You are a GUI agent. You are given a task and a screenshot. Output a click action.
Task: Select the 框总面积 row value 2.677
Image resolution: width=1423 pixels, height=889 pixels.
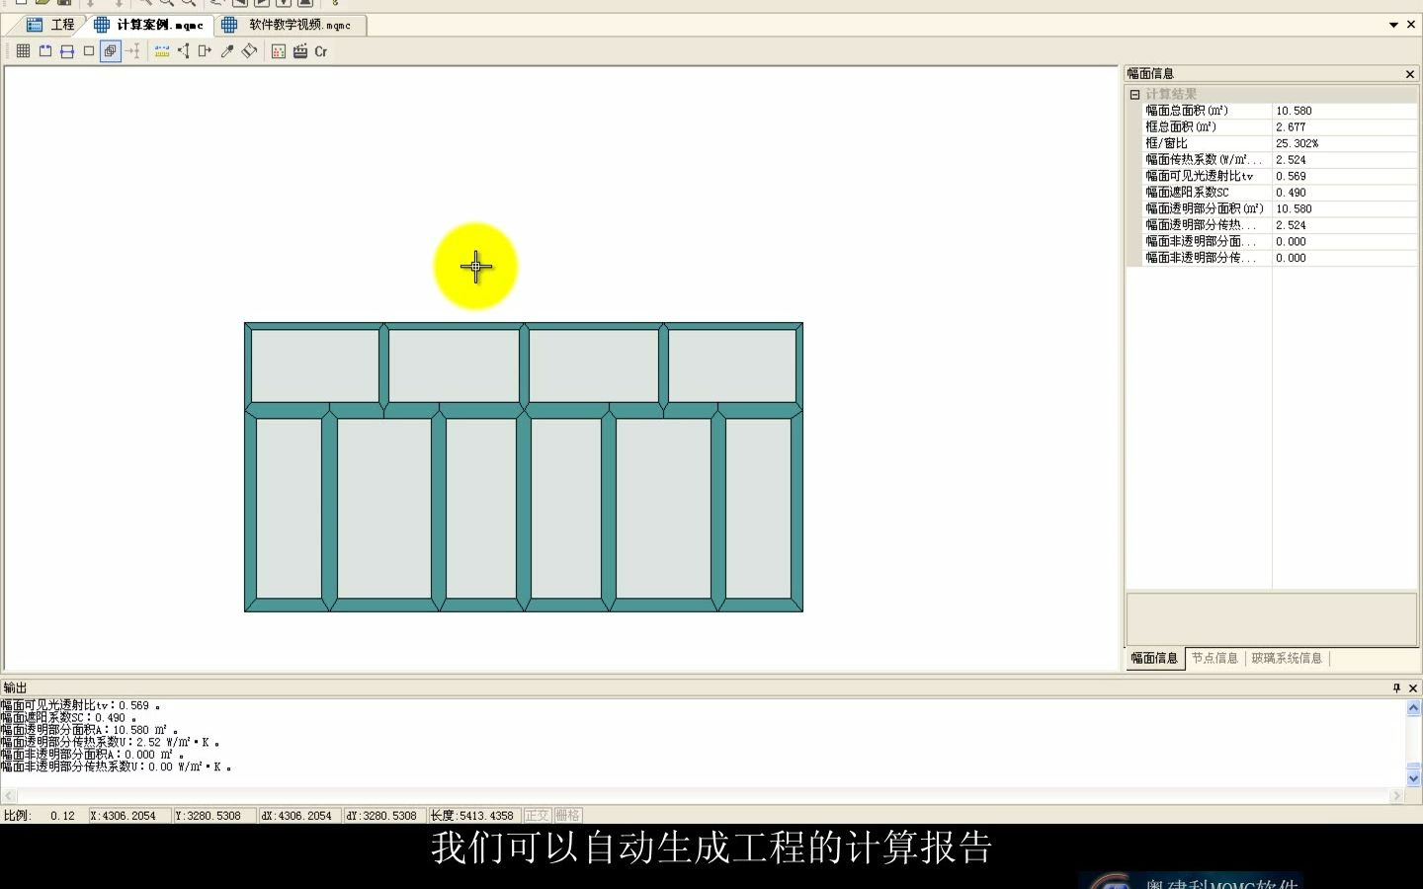pos(1344,127)
